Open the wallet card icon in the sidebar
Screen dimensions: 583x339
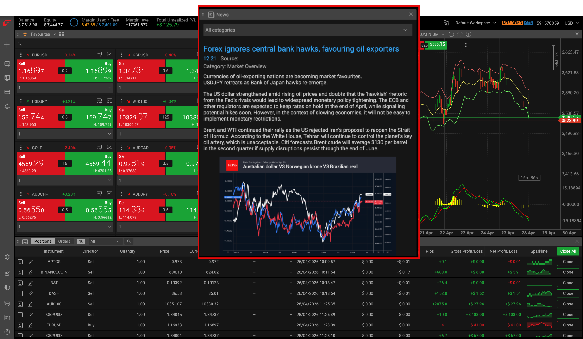7,92
